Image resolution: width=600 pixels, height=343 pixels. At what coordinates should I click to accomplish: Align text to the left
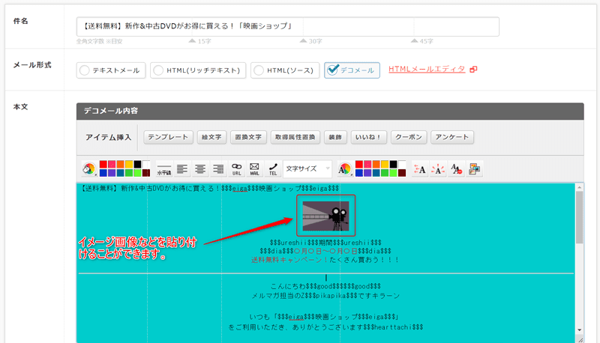point(182,169)
